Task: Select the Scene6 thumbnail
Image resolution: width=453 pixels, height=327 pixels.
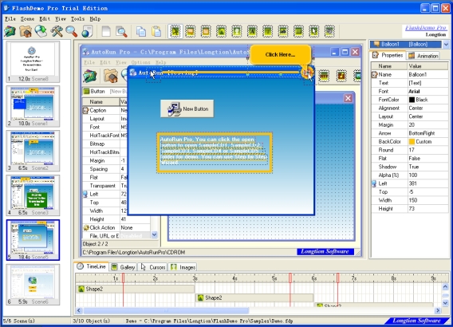Action: pos(33,285)
